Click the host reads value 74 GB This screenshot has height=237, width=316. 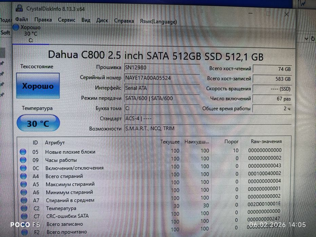tap(272, 69)
